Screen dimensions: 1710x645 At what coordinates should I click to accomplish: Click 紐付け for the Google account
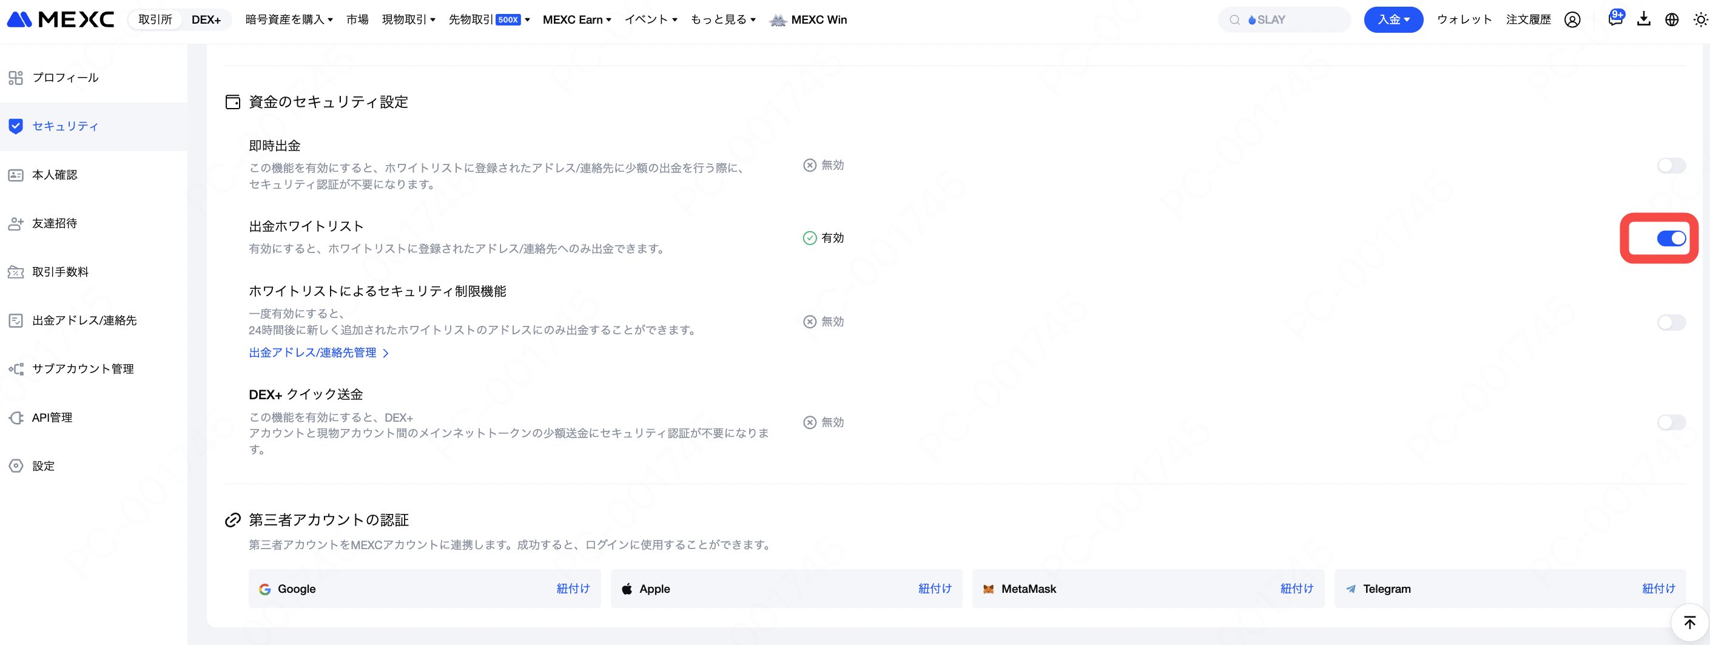point(573,589)
